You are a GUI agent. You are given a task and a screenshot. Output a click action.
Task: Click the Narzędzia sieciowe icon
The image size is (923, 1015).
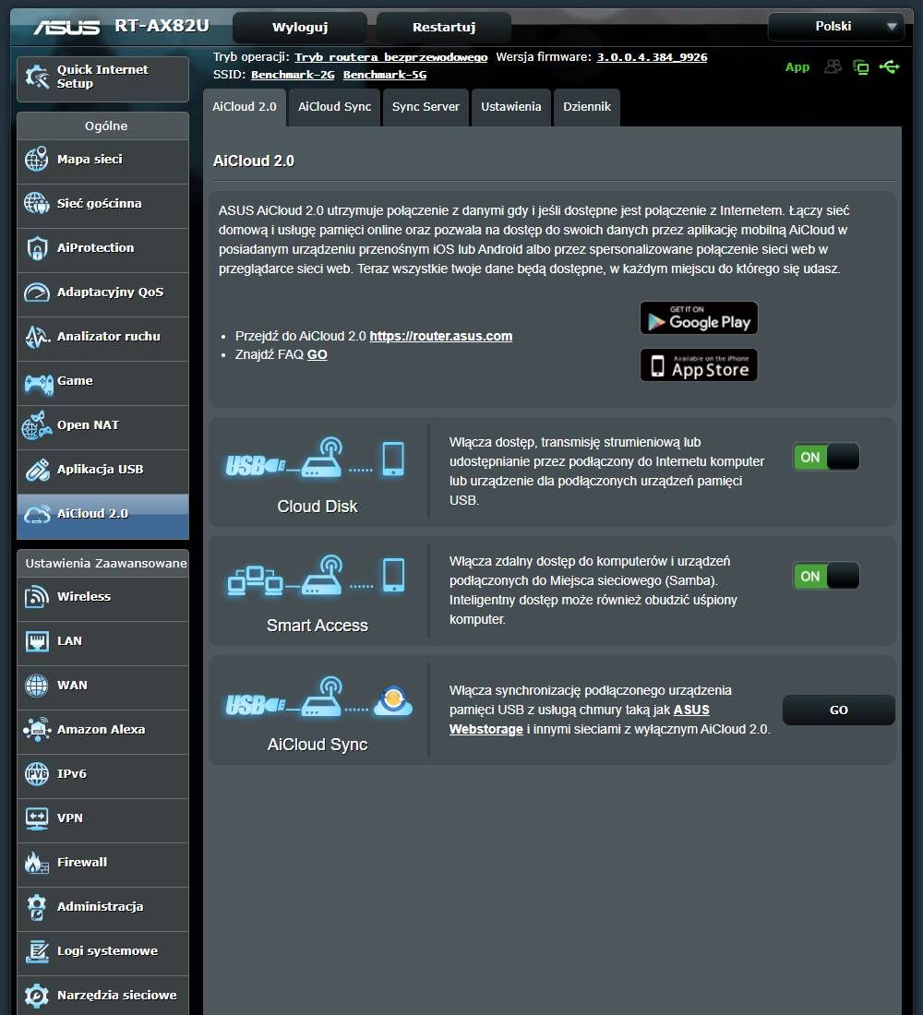(36, 996)
